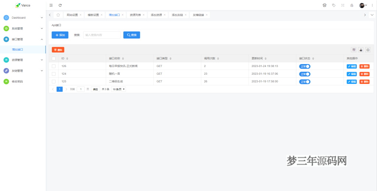
Task: Open the user avatar dropdown
Action: click(363, 5)
